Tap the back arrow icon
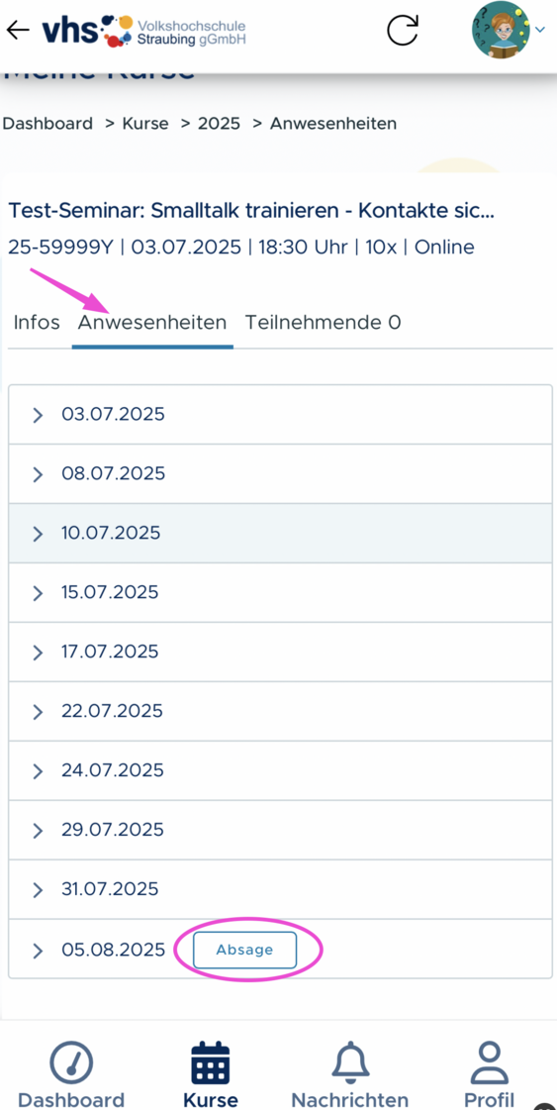The image size is (557, 1110). coord(18,30)
